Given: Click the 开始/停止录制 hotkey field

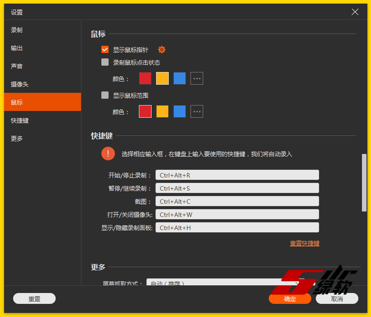Looking at the screenshot, I should 237,175.
